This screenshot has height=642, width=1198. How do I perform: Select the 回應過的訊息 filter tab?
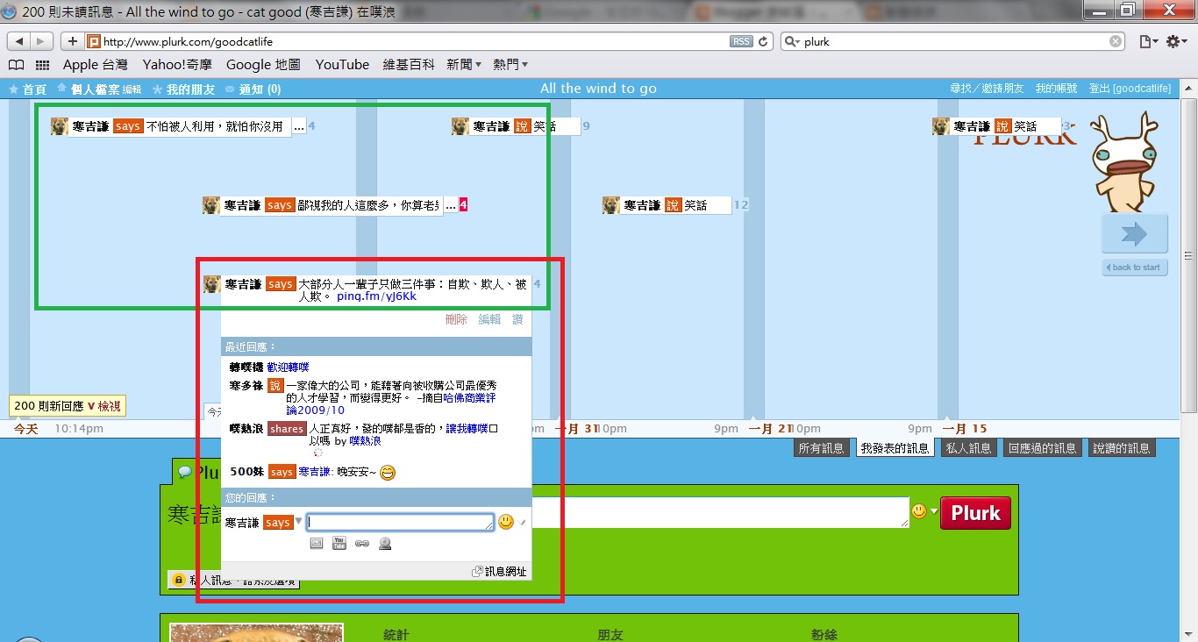(x=1042, y=448)
